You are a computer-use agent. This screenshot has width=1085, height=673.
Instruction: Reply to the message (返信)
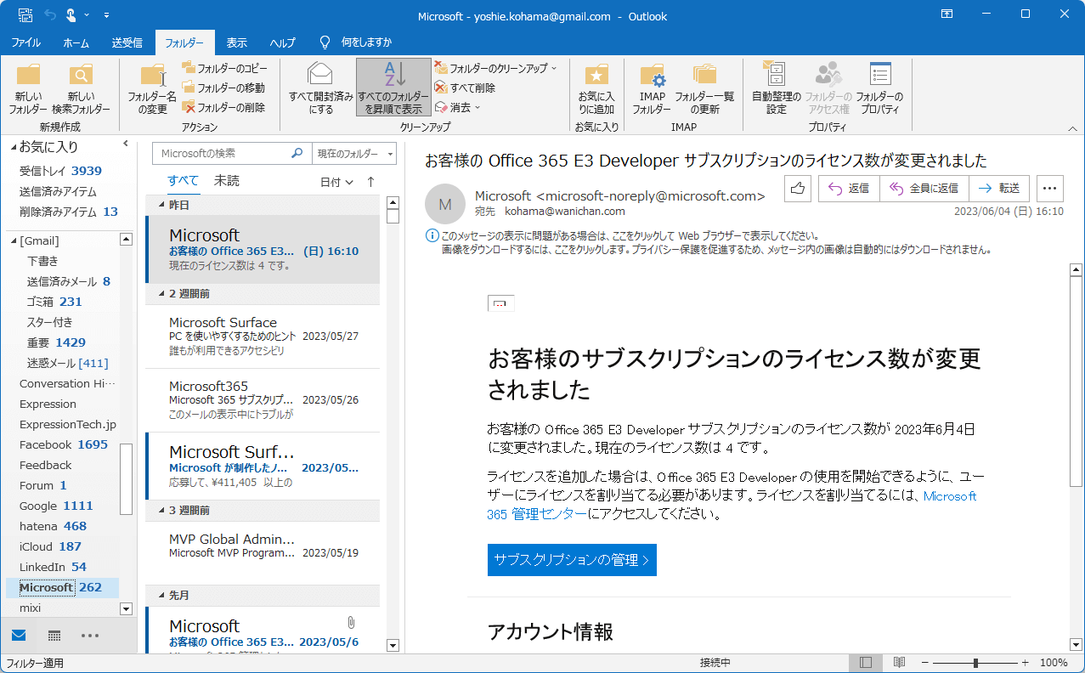point(849,189)
